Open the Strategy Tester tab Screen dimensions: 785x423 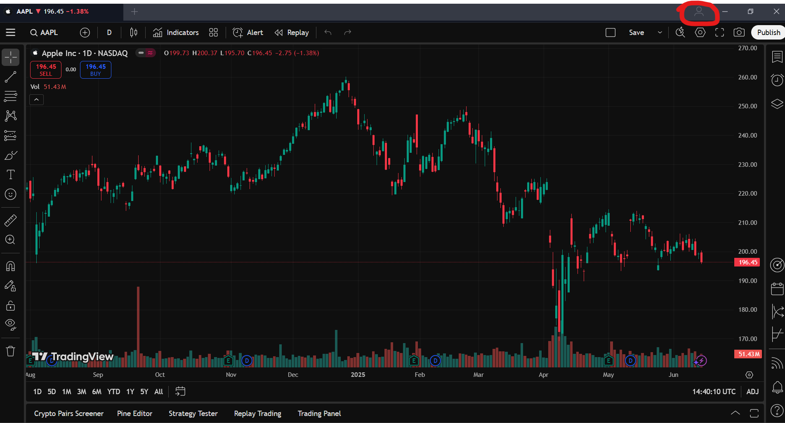tap(193, 414)
